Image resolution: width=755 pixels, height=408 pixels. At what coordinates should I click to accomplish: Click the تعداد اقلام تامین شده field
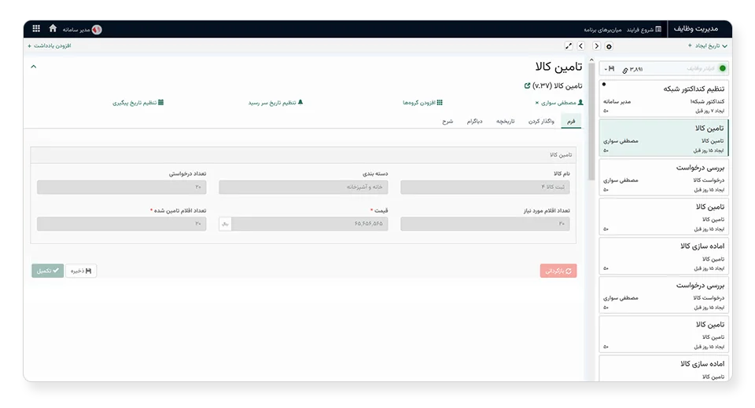[x=122, y=224]
